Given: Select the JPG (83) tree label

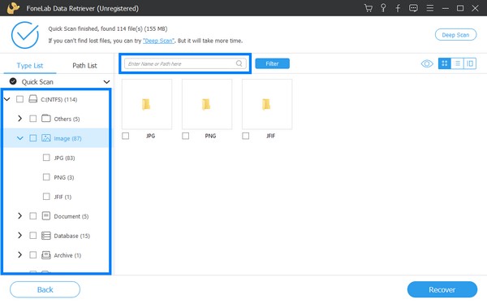Looking at the screenshot, I should [64, 158].
